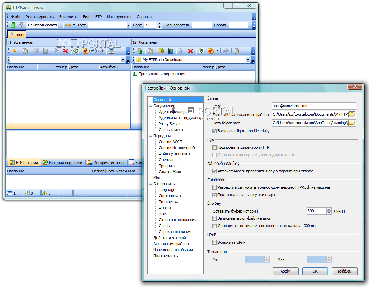Collapse the Отобразить tree node
Screen dimensions: 369x287
click(150, 183)
